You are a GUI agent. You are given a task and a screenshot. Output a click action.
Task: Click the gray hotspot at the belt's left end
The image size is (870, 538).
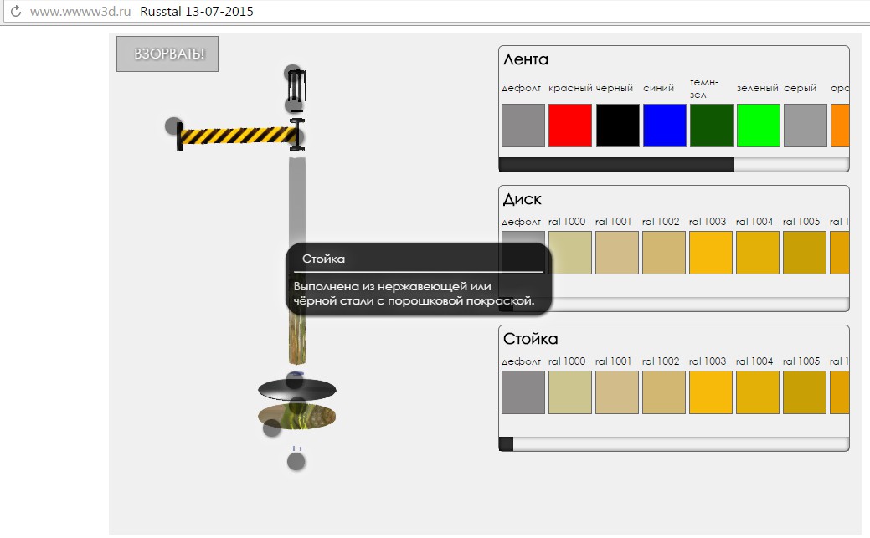click(x=173, y=126)
